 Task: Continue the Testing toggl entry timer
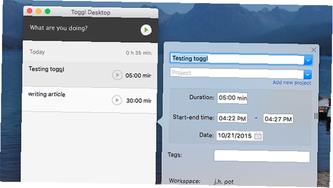tap(117, 75)
